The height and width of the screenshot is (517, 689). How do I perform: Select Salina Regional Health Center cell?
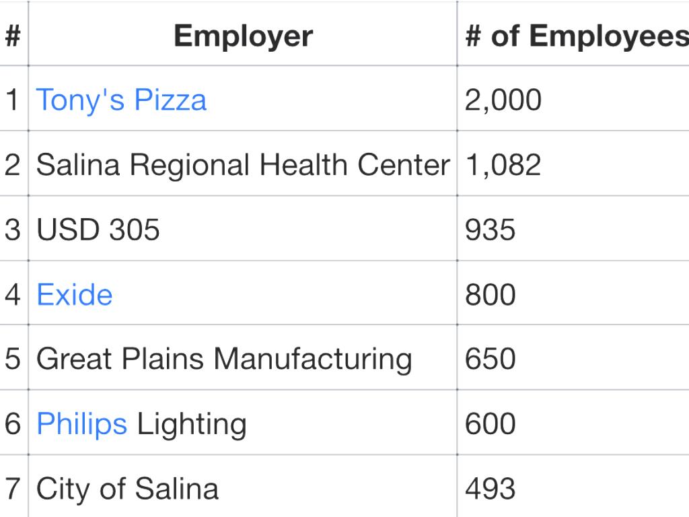242,165
